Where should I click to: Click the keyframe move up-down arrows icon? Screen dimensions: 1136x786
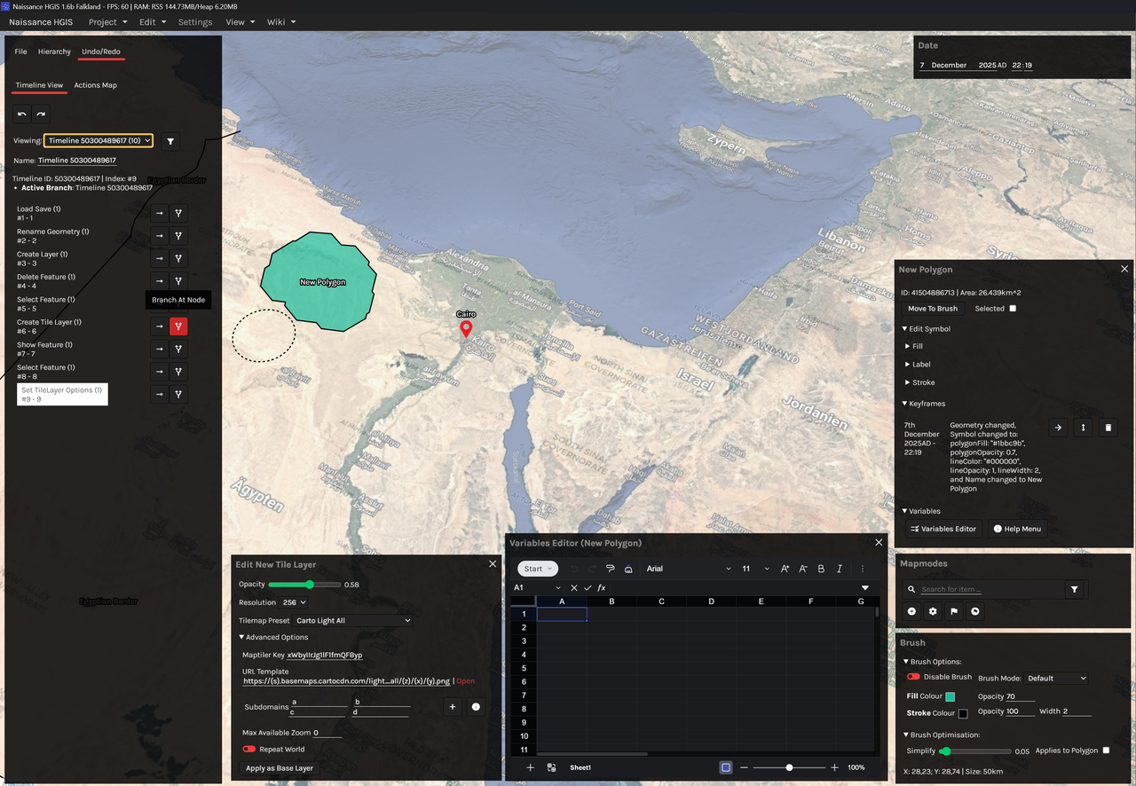pyautogui.click(x=1083, y=428)
